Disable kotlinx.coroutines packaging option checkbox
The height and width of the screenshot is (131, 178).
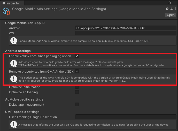[x=77, y=56]
